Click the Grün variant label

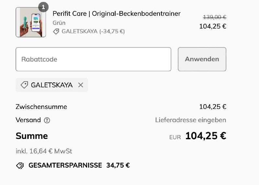[x=59, y=23]
